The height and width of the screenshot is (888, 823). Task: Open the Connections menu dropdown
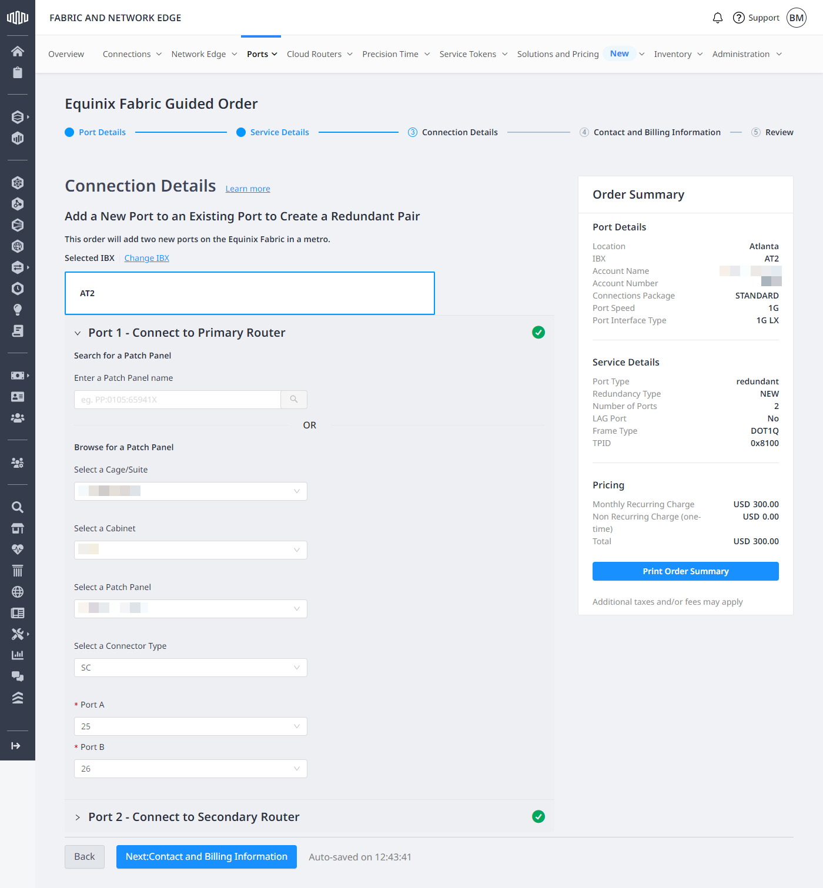pyautogui.click(x=132, y=54)
